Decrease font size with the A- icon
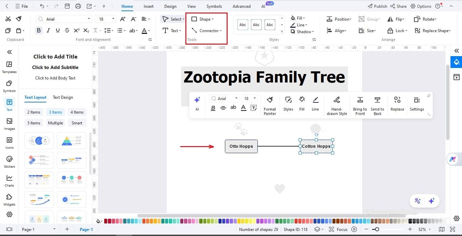 pos(134,19)
